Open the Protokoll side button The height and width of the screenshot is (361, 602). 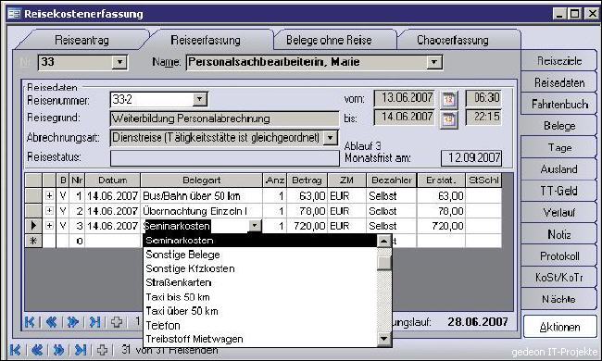click(559, 255)
